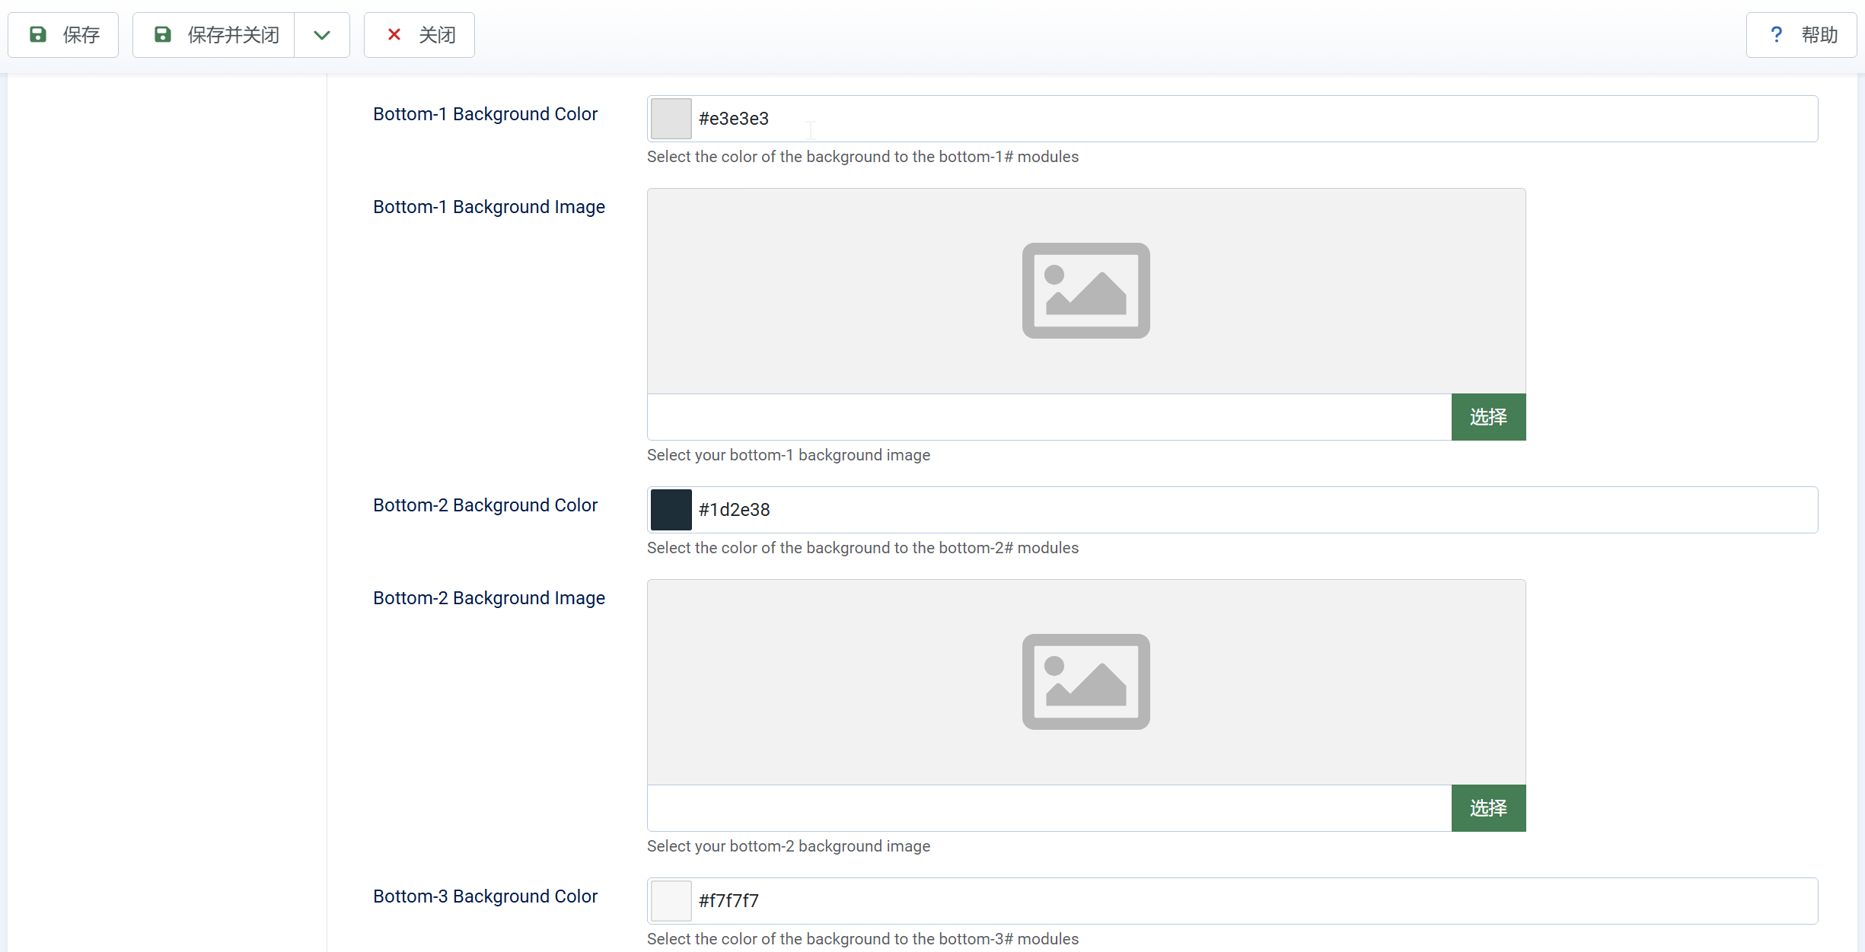Expand the save options dropdown chevron

click(x=322, y=35)
